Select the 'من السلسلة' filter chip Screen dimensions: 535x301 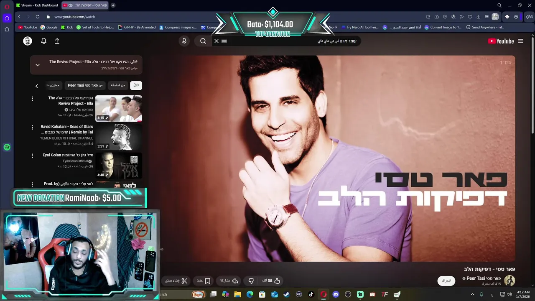point(118,85)
